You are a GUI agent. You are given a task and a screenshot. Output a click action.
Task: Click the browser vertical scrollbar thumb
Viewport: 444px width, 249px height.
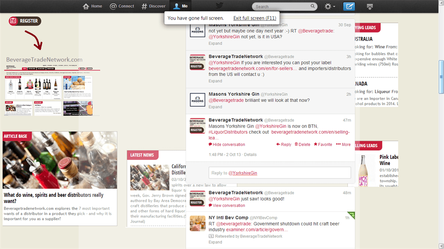(x=441, y=77)
